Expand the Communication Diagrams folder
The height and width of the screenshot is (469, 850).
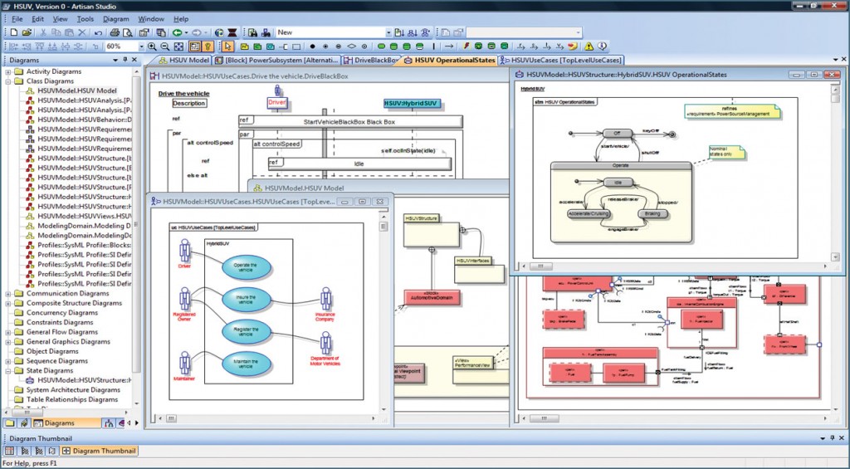click(x=8, y=293)
